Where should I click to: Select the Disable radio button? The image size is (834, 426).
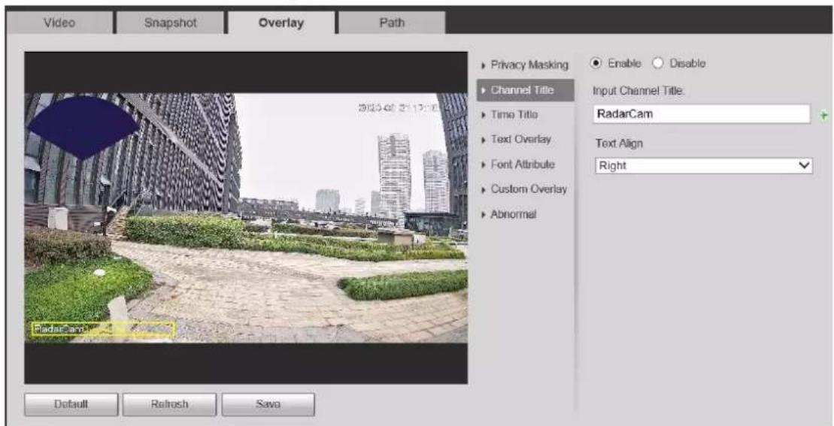pos(658,63)
